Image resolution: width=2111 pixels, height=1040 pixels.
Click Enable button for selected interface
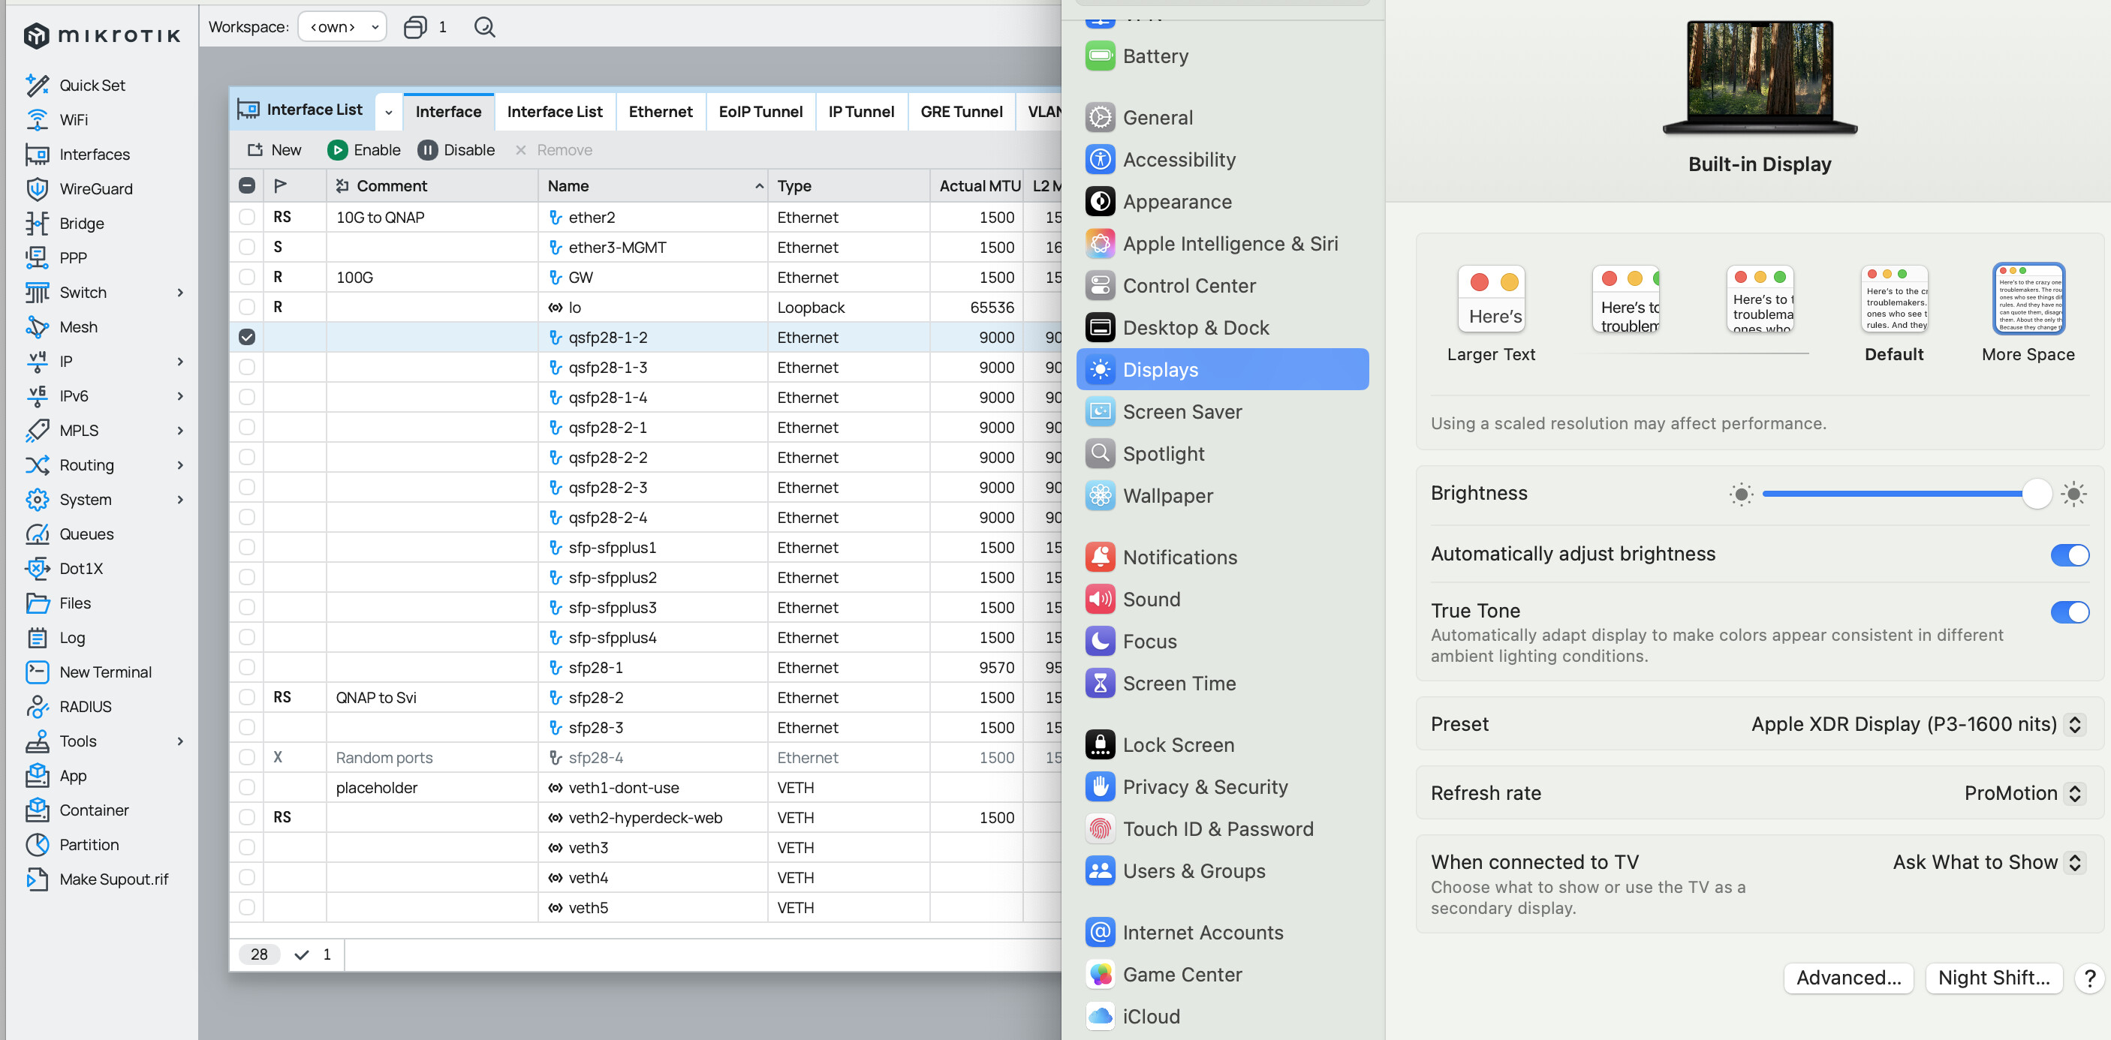(364, 150)
